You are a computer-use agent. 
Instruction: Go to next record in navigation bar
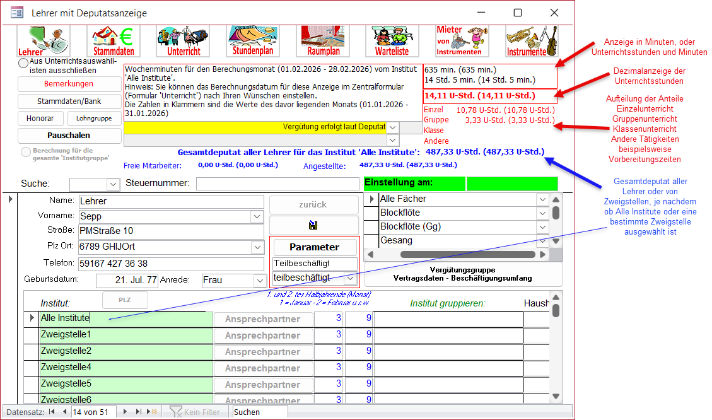point(125,412)
